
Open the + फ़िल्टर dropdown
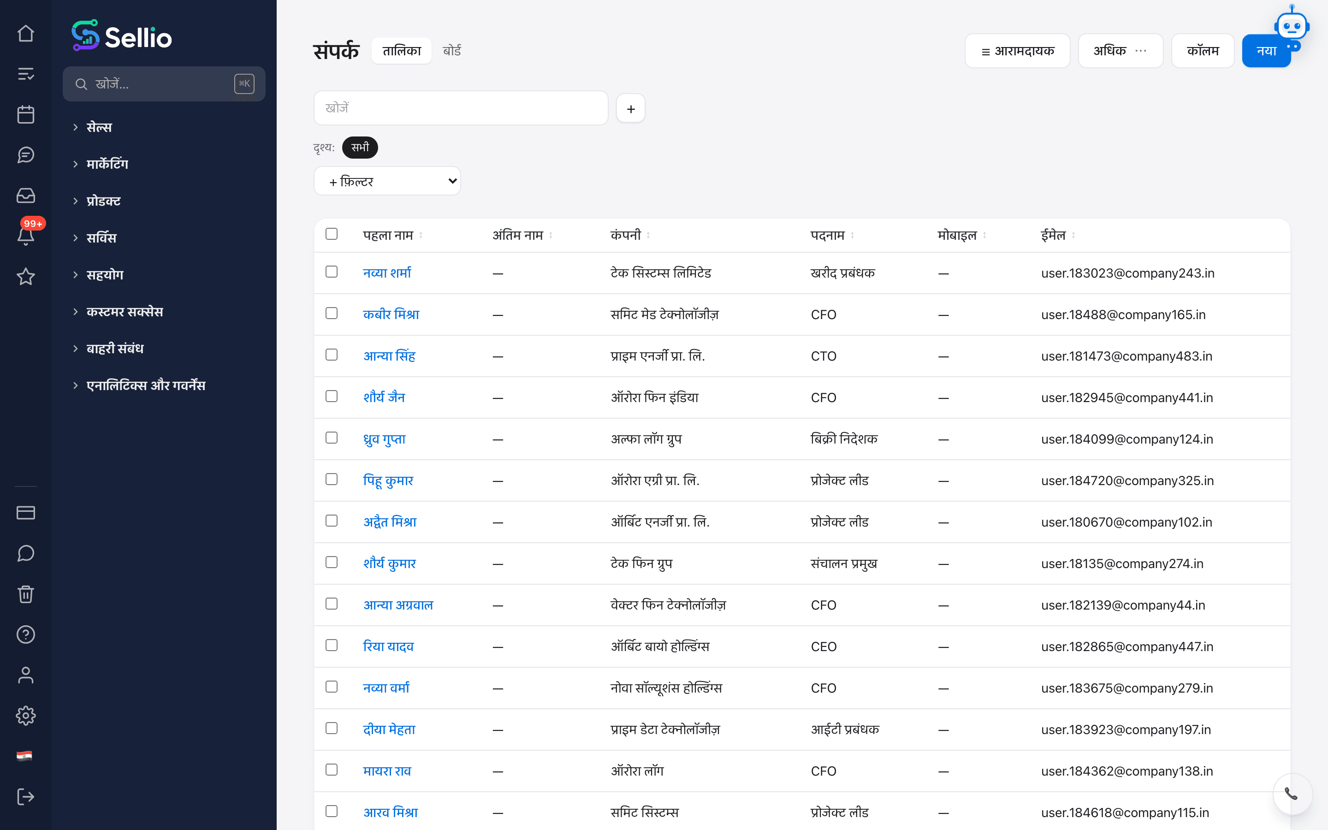(387, 181)
